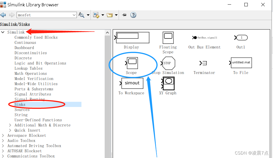This screenshot has width=273, height=158.
Task: Expand the Aerospace Blockset library
Action: (3, 135)
